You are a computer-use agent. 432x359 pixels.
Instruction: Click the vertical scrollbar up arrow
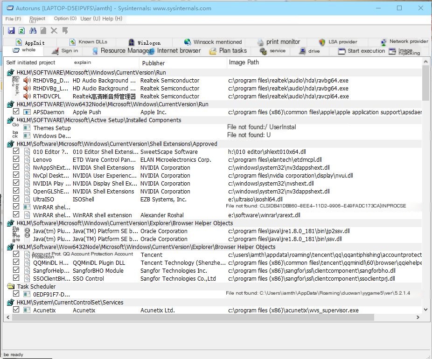(425, 62)
